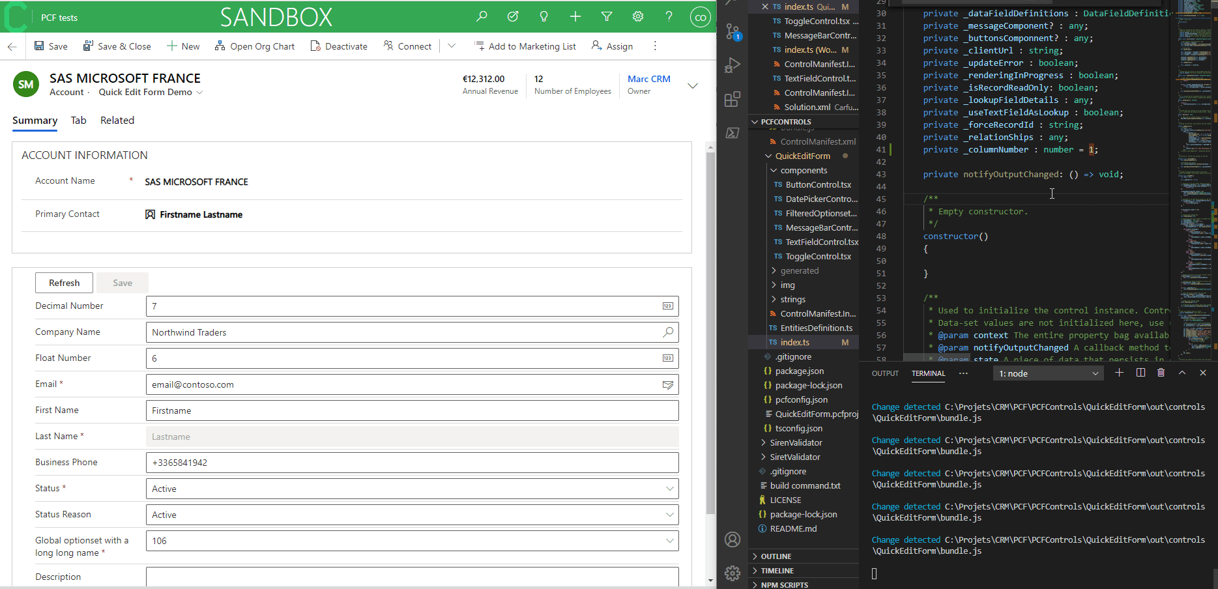Select the terminal '1: node' dropdown
Viewport: 1218px width, 589px height.
point(1048,373)
